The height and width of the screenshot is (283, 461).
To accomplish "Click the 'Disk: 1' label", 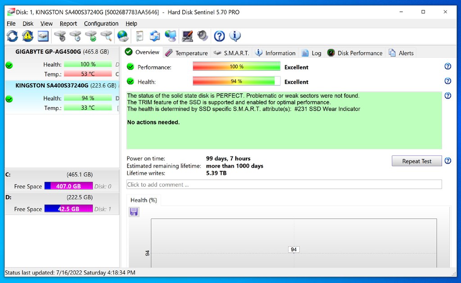I will click(103, 209).
